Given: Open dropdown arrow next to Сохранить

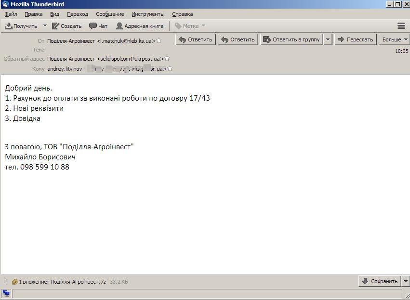Looking at the screenshot, I should (x=406, y=281).
